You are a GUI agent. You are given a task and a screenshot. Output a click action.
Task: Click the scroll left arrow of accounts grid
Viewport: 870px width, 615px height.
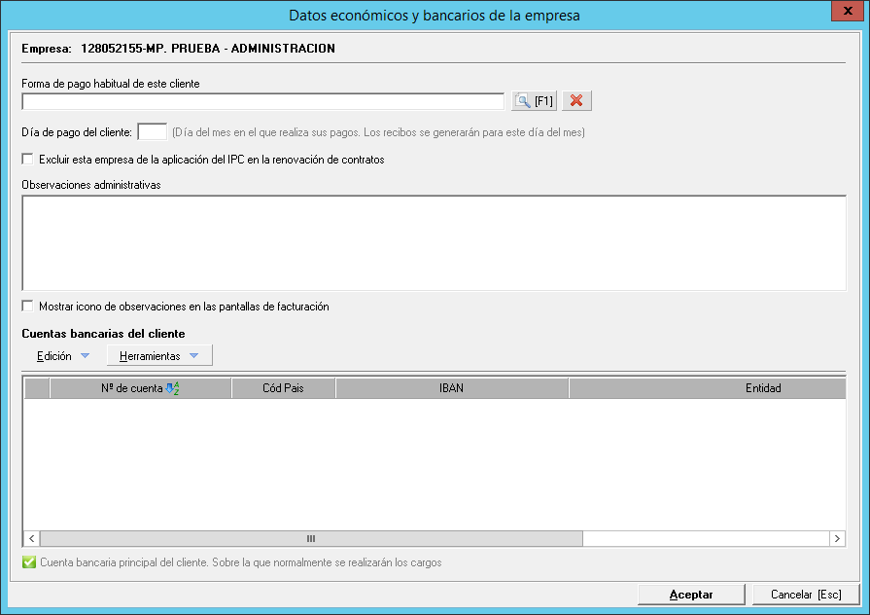pos(32,538)
